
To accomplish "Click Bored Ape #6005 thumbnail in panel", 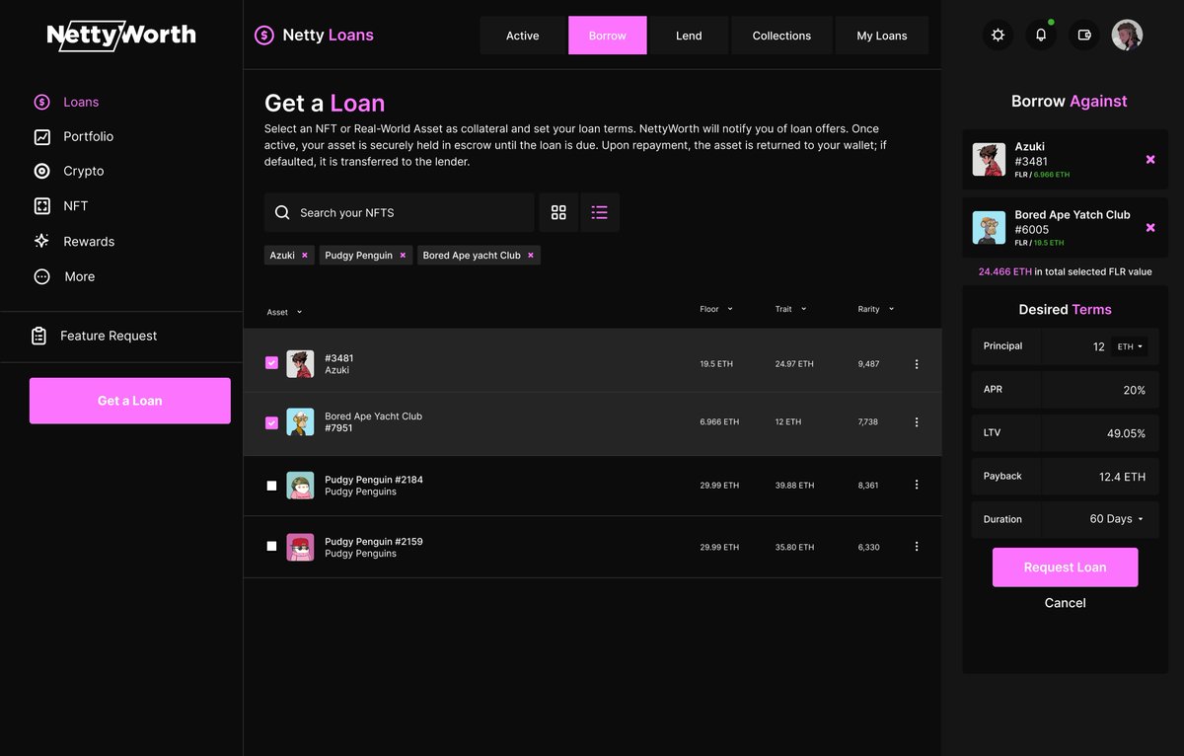I will pos(989,228).
